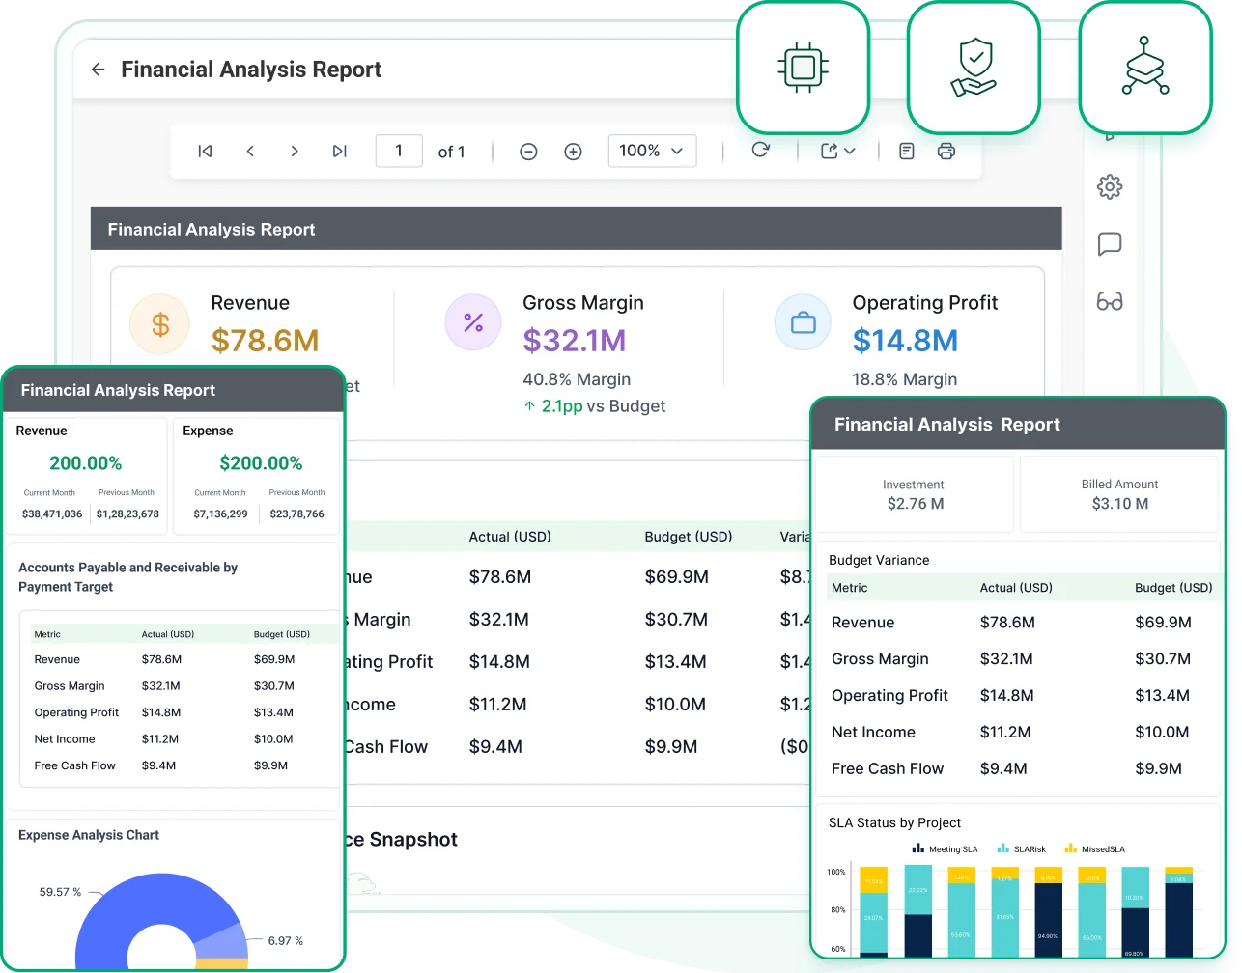Click the $23,78,766 previous month value
Image resolution: width=1242 pixels, height=973 pixels.
click(x=297, y=514)
